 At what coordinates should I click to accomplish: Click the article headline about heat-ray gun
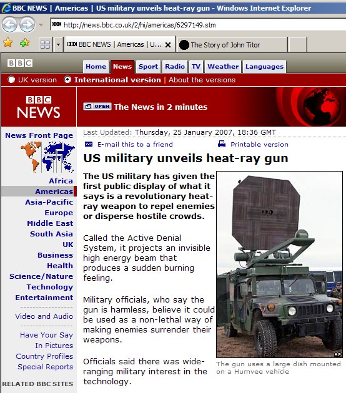[185, 158]
